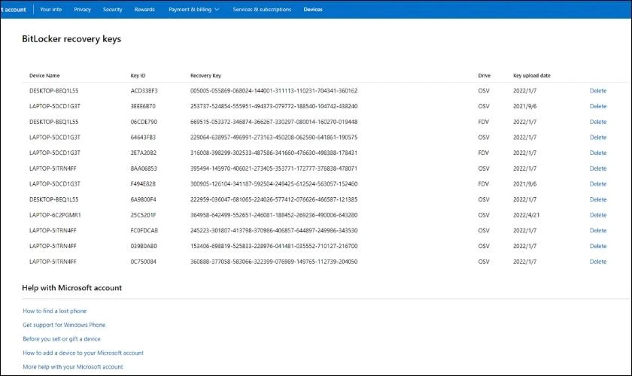The height and width of the screenshot is (376, 632).
Task: Click Key ID ACD33BF3
Action: 144,91
